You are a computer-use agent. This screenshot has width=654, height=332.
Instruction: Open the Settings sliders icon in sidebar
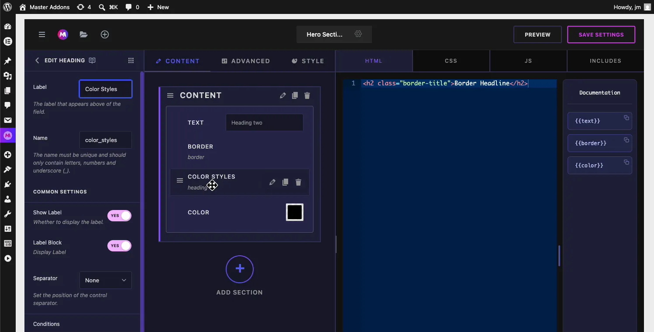tap(7, 229)
